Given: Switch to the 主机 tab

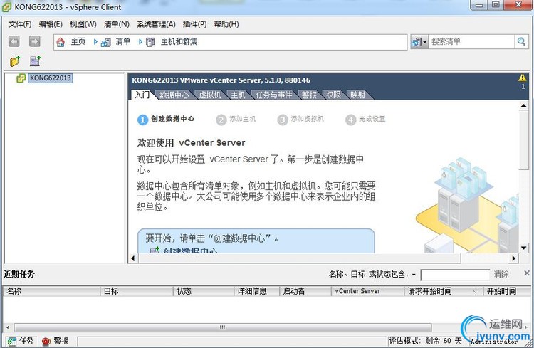Looking at the screenshot, I should click(238, 95).
